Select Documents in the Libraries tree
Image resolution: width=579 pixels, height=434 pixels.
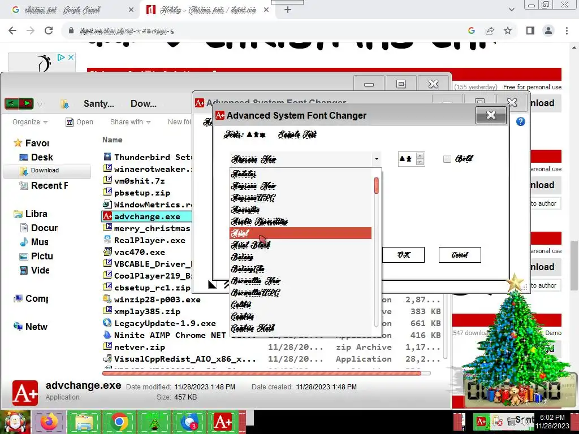pos(38,228)
